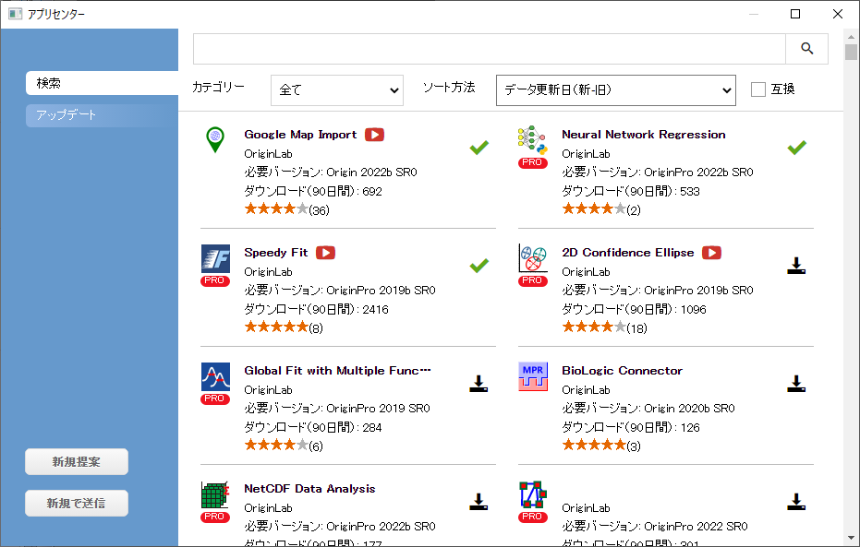Switch to the アップデート tab
The width and height of the screenshot is (860, 547).
102,115
